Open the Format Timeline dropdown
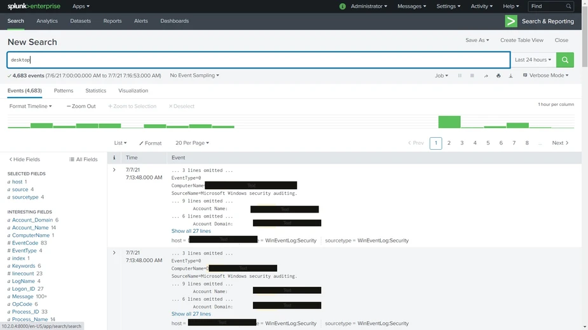Screen dimensions: 588x330 click(31, 107)
